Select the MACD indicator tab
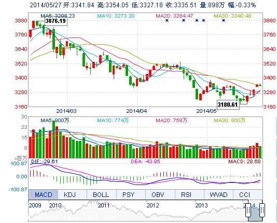Screen dimensions: 277x223 point(43,195)
